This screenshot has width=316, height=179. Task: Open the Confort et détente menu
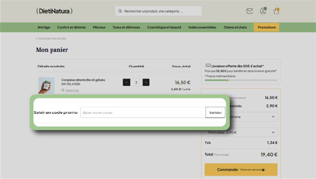tap(71, 27)
